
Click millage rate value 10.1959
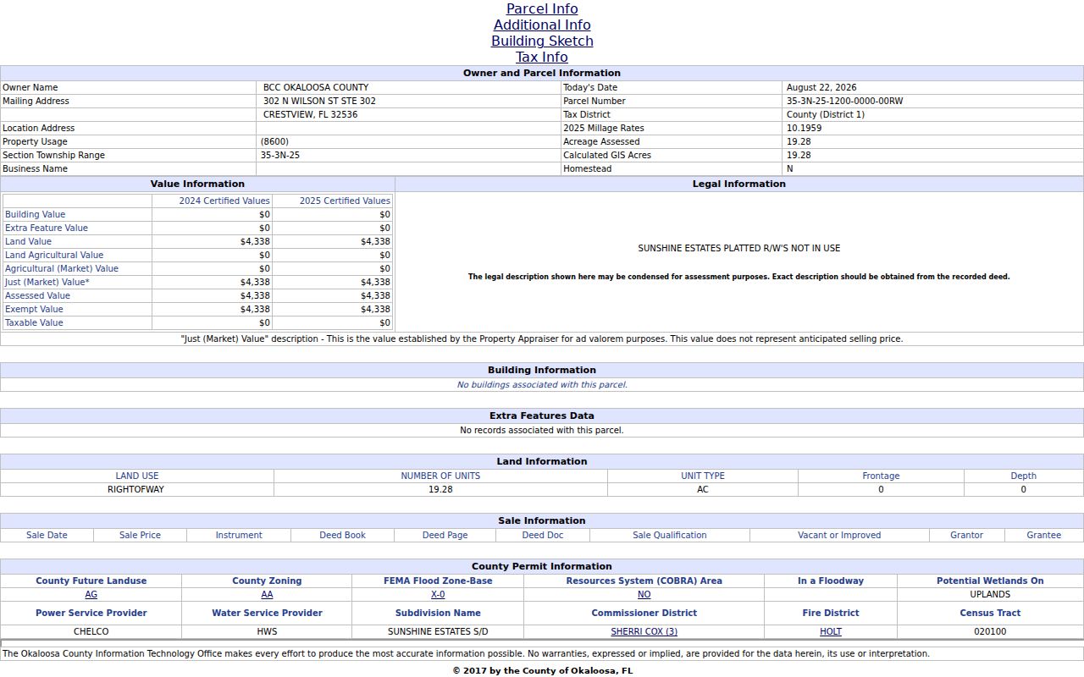tap(804, 128)
